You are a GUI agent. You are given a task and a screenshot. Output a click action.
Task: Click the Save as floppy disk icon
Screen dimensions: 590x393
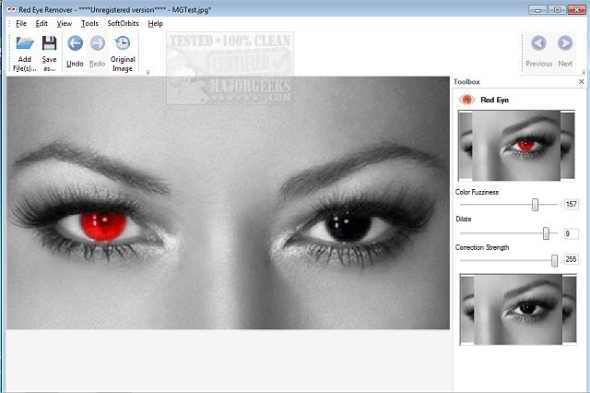49,43
